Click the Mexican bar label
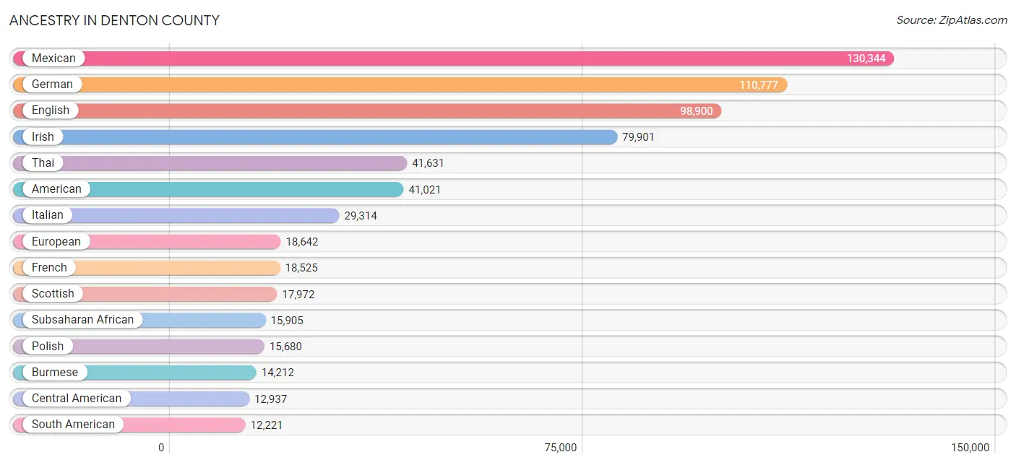The width and height of the screenshot is (1016, 465). [53, 58]
